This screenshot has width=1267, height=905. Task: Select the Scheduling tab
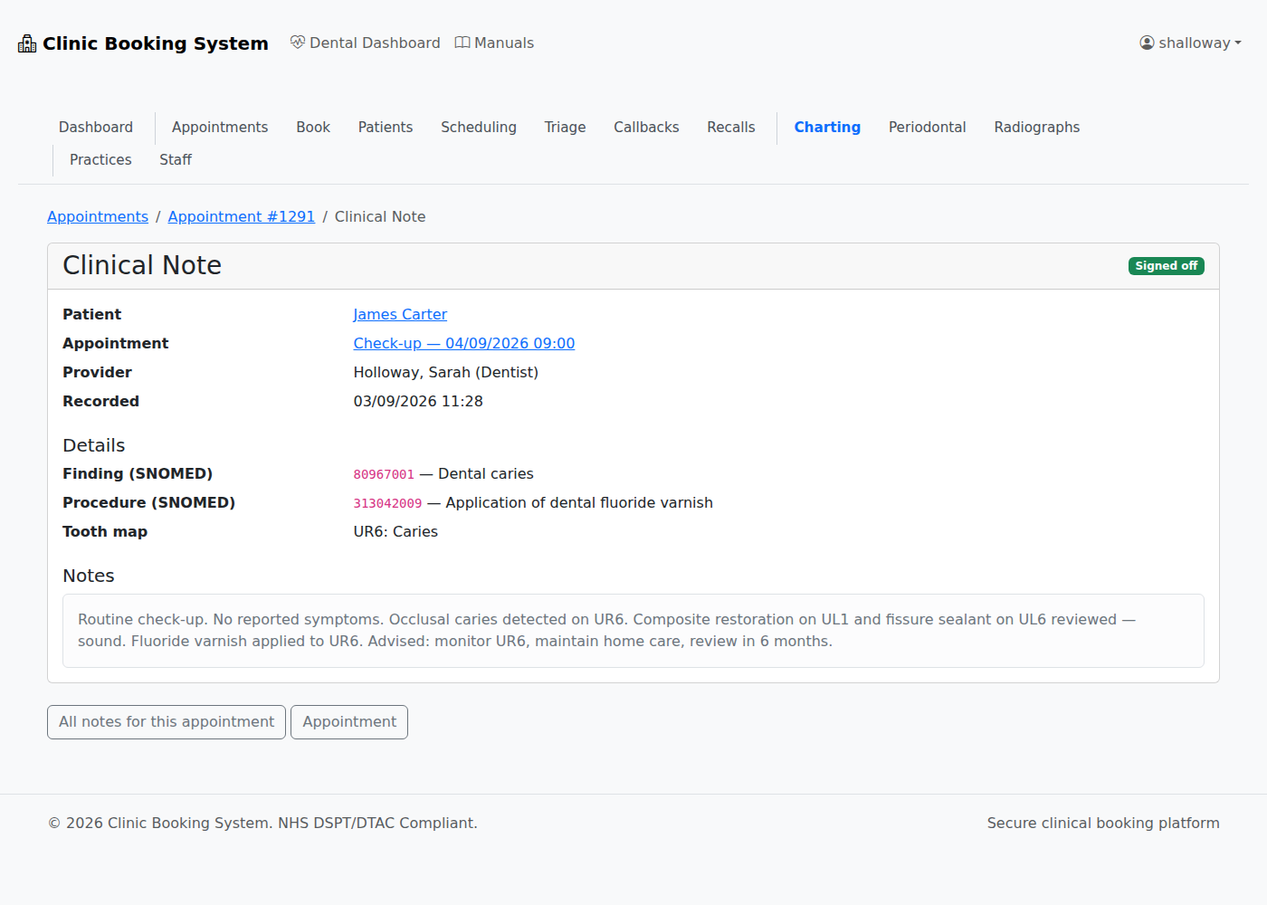tap(479, 128)
